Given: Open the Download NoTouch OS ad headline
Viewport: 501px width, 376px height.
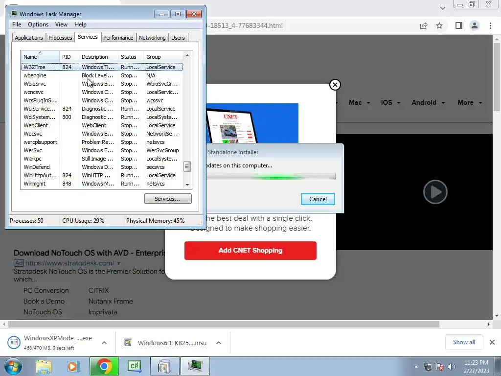Looking at the screenshot, I should tap(90, 253).
